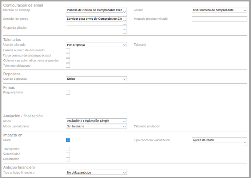Enable the Talonario obligatorio checkbox
251x178 pixels.
coord(68,66)
